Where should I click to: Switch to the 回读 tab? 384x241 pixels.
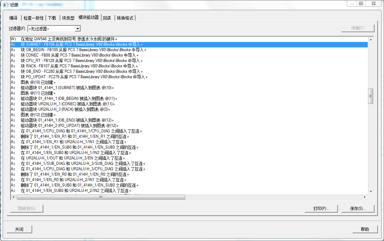pyautogui.click(x=107, y=18)
